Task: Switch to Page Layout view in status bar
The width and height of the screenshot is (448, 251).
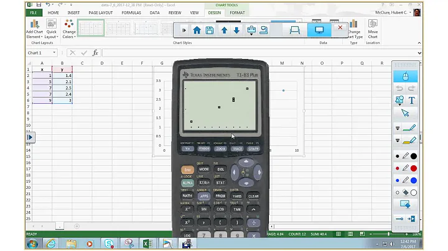Action: click(x=350, y=234)
